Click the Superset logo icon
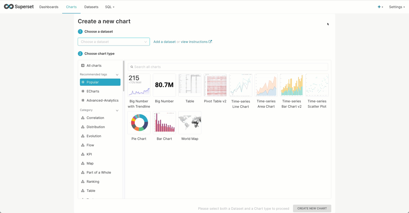 coord(9,7)
